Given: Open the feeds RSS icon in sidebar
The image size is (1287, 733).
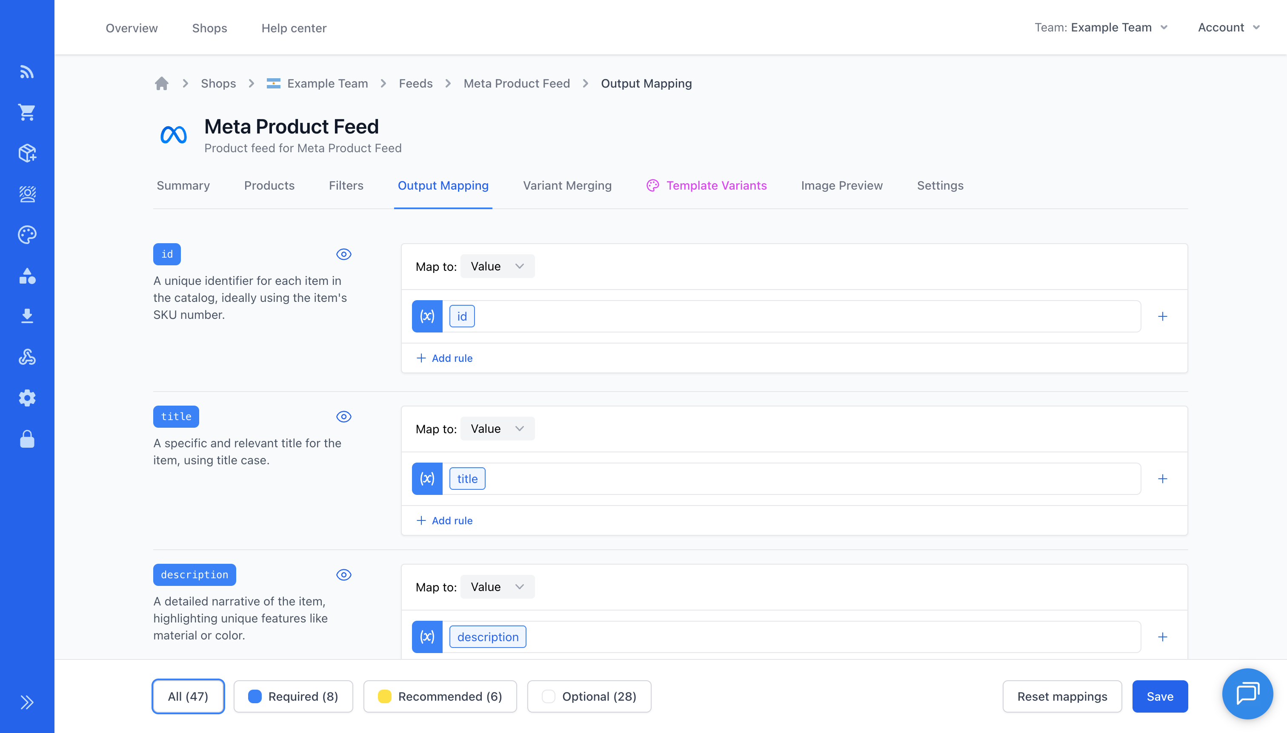Looking at the screenshot, I should tap(27, 72).
